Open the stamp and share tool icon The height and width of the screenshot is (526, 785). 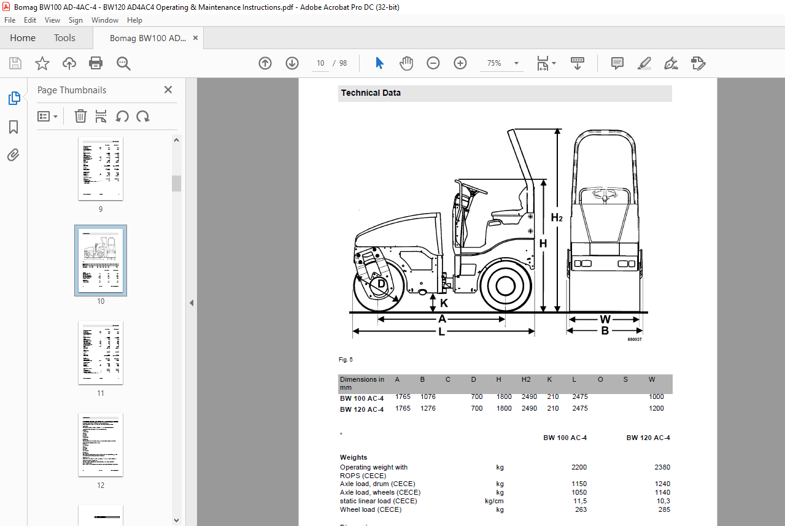698,63
